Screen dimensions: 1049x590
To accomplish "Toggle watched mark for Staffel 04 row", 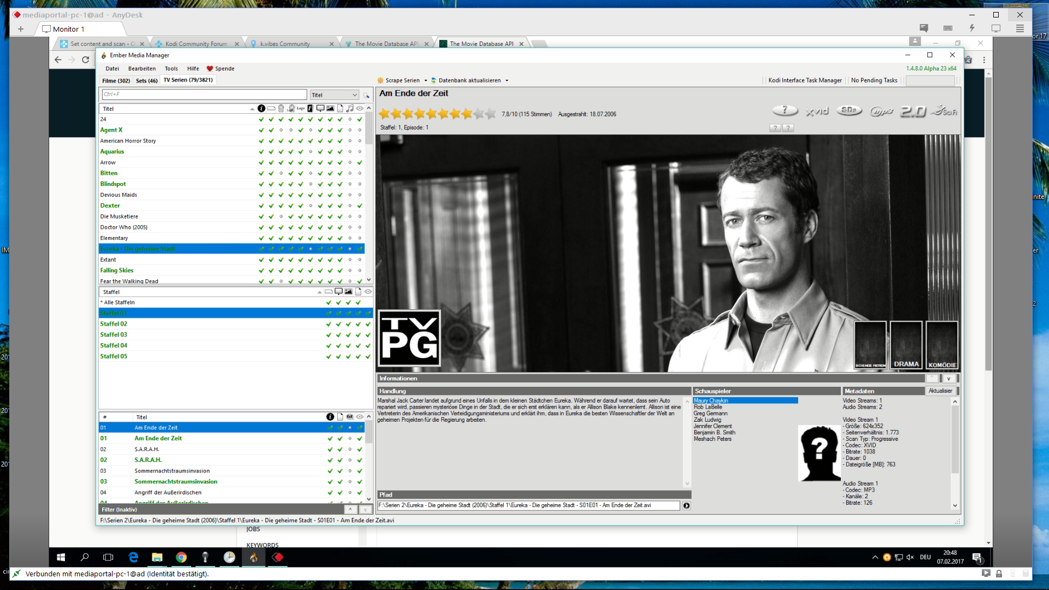I will pyautogui.click(x=368, y=345).
